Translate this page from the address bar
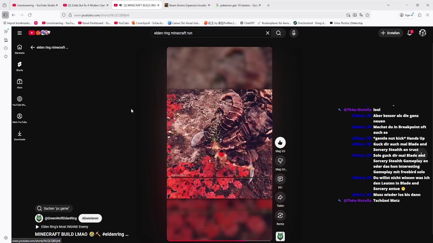 [x=361, y=15]
